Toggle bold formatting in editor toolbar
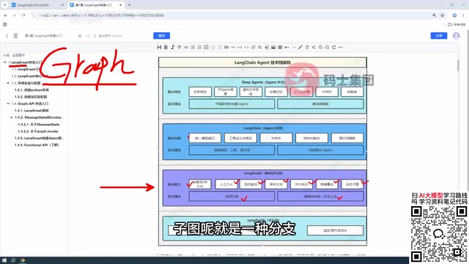The height and width of the screenshot is (264, 469). [x=166, y=47]
